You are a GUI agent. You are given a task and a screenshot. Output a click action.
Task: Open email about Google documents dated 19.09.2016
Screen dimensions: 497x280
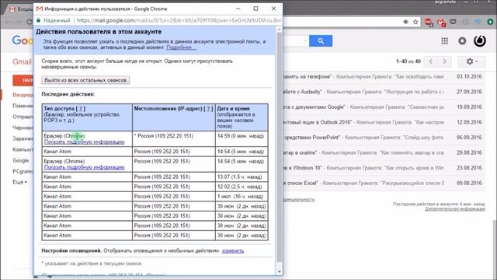pos(384,107)
